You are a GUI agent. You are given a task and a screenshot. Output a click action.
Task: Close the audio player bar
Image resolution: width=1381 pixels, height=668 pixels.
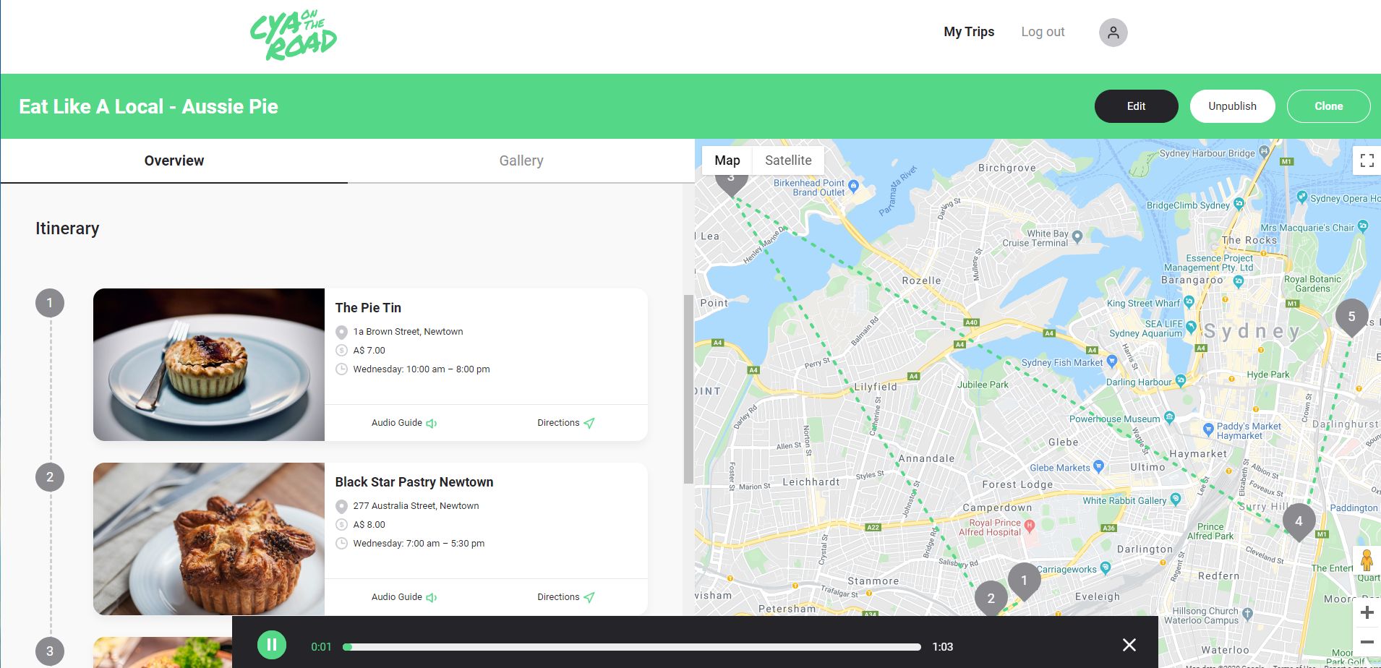click(1129, 645)
